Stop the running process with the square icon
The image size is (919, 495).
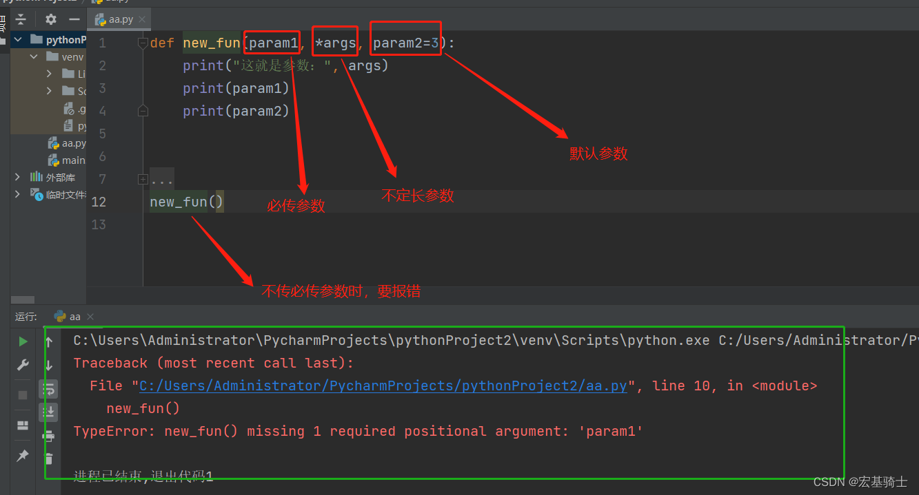click(22, 393)
